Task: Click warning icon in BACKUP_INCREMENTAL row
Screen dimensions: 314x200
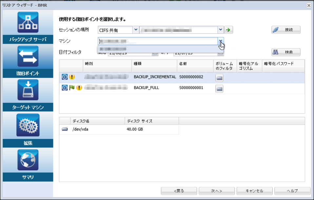Action: point(72,77)
